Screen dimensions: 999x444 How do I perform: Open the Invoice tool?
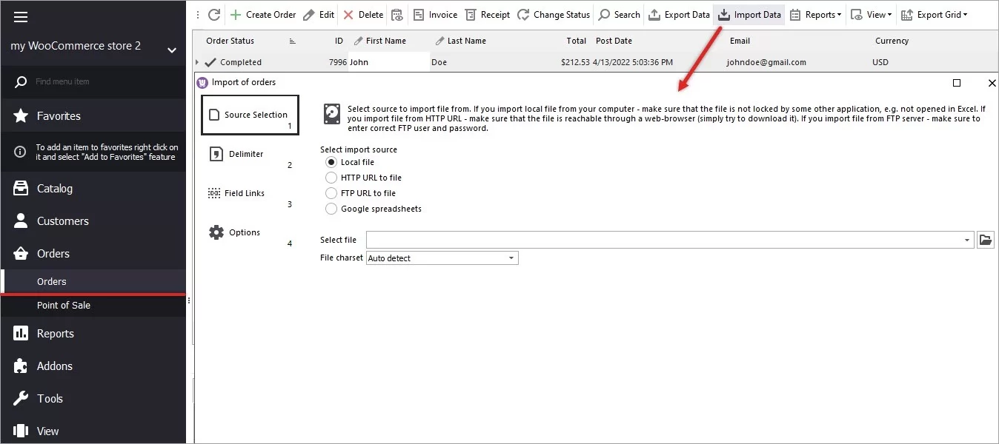[435, 14]
